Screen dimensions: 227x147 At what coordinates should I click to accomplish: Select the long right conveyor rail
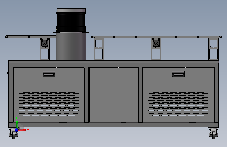point(156,37)
